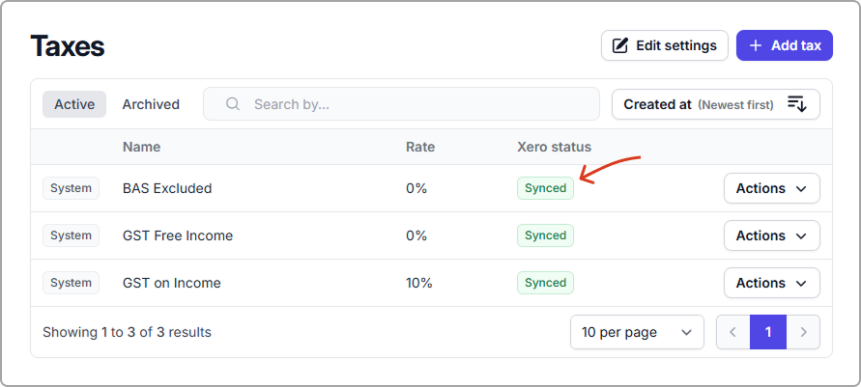
Task: Click the Edit settings pencil icon
Action: point(620,45)
